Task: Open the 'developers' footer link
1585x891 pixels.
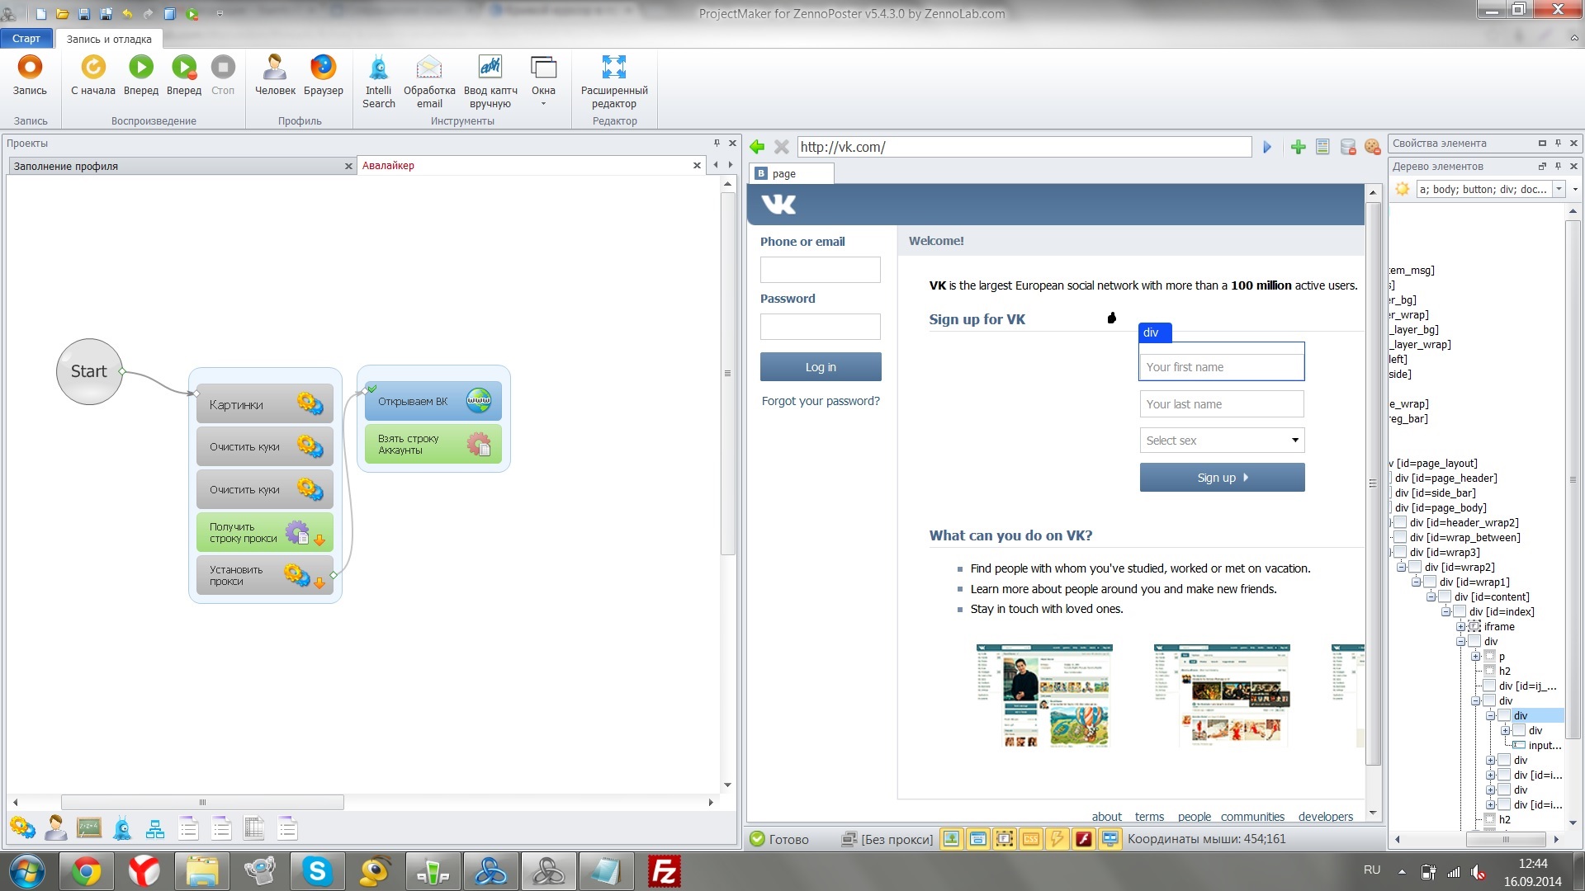Action: 1325,817
